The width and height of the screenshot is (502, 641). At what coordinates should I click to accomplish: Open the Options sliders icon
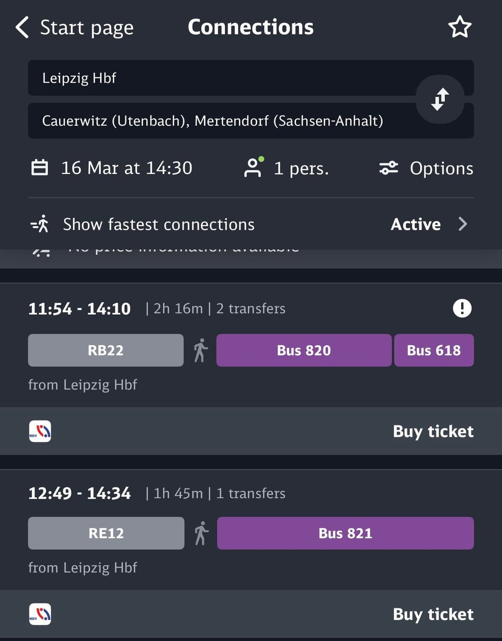click(x=389, y=168)
